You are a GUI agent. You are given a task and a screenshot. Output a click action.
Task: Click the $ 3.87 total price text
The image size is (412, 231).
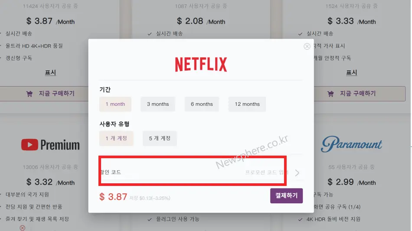[113, 197]
